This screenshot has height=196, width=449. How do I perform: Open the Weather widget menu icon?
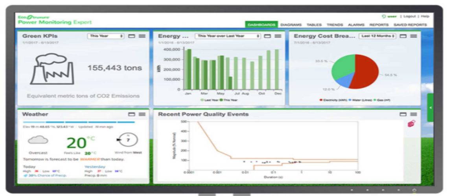[x=142, y=114]
